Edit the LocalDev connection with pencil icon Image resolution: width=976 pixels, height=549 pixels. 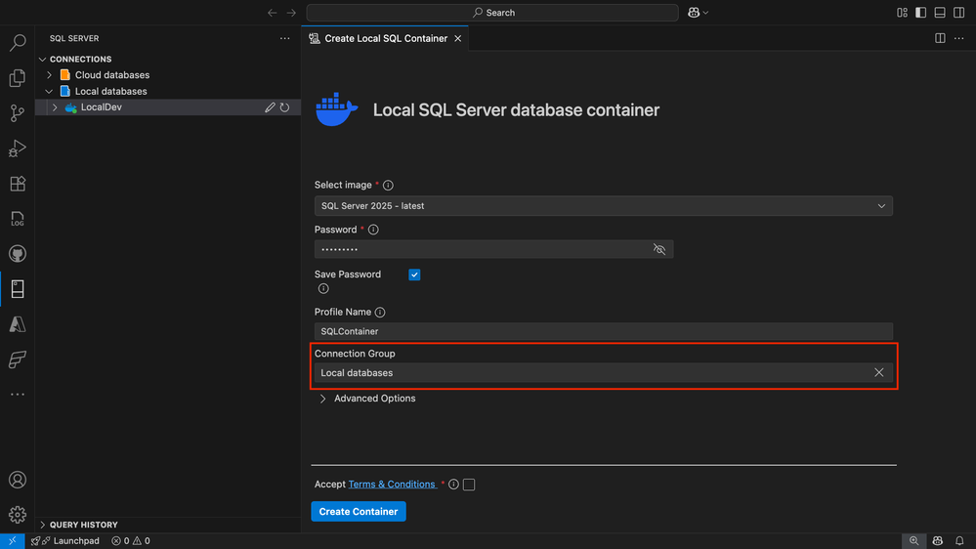270,107
